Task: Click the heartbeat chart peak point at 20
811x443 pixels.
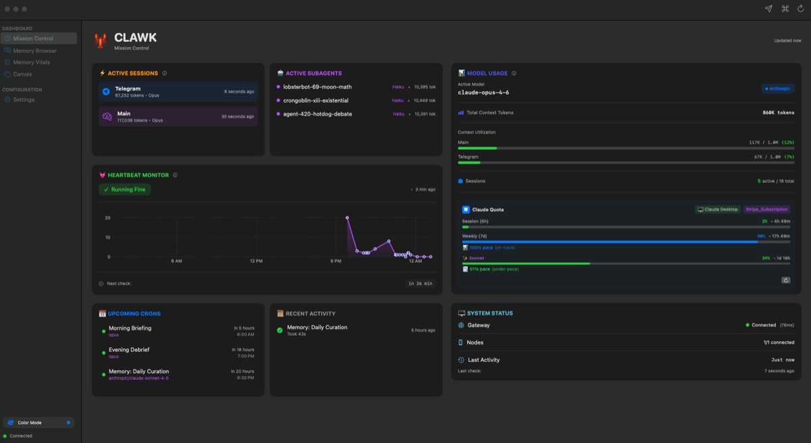Action: point(347,217)
